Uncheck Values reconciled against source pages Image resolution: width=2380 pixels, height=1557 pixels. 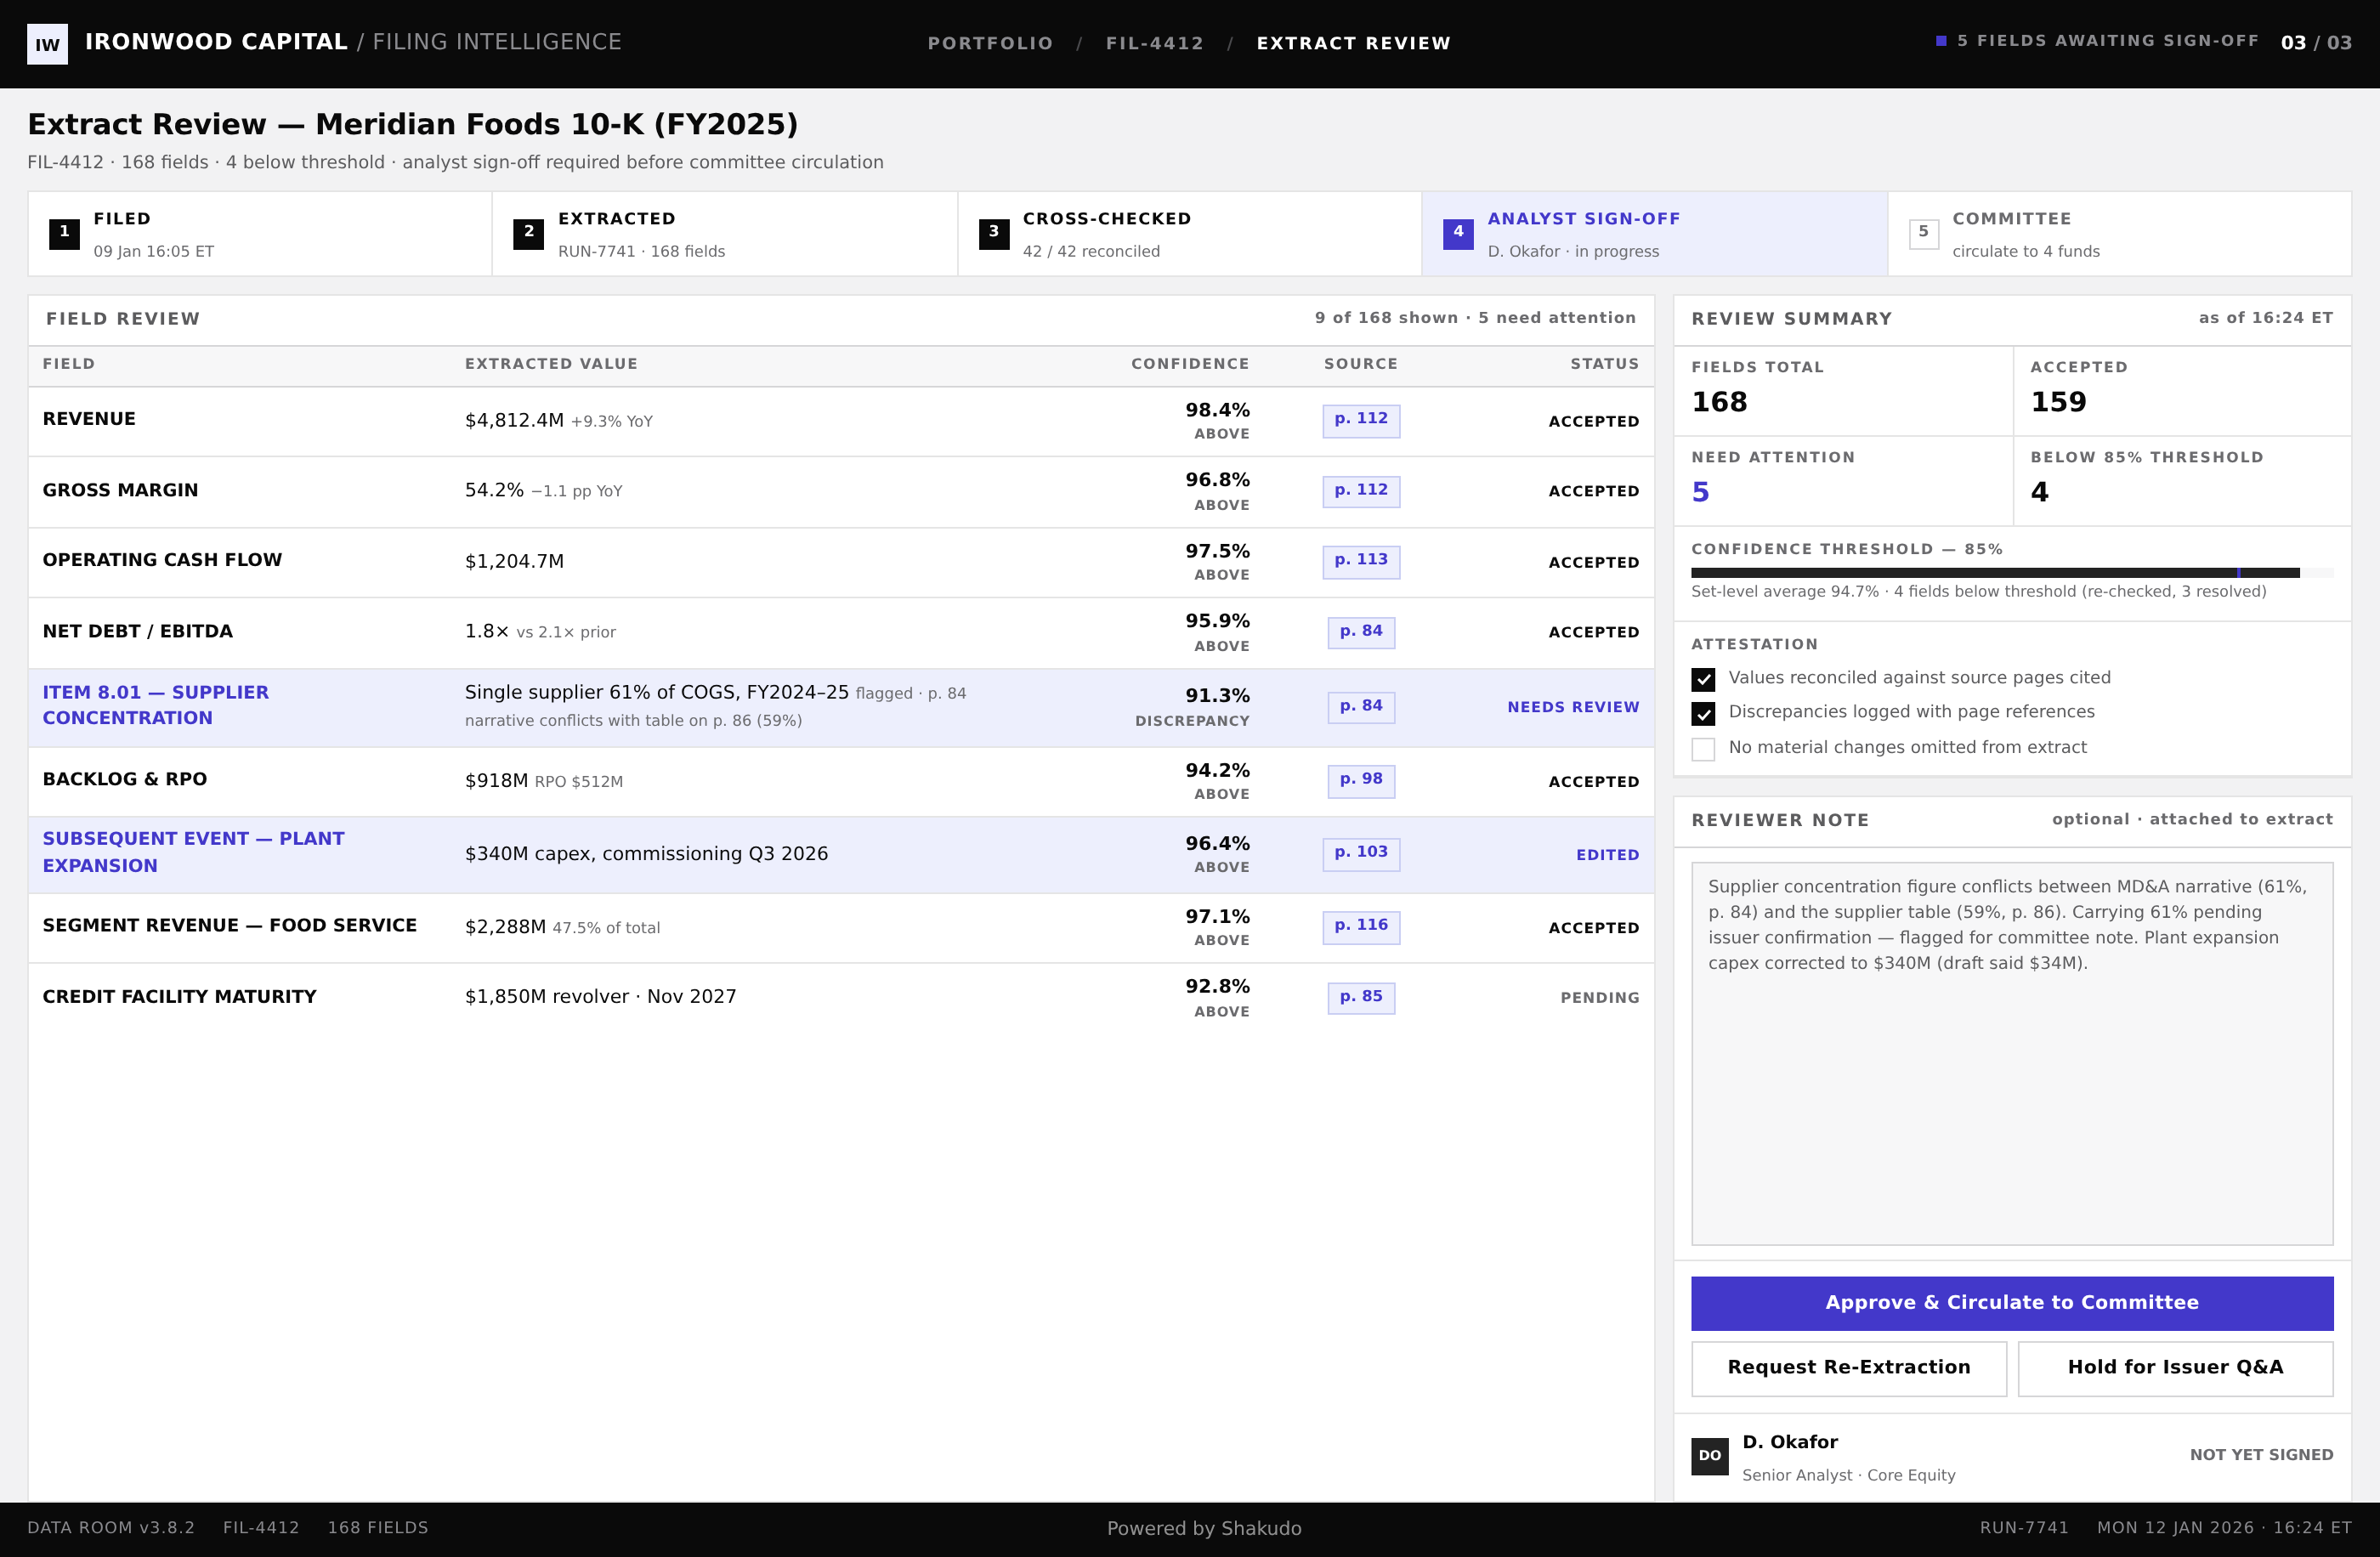click(1703, 679)
